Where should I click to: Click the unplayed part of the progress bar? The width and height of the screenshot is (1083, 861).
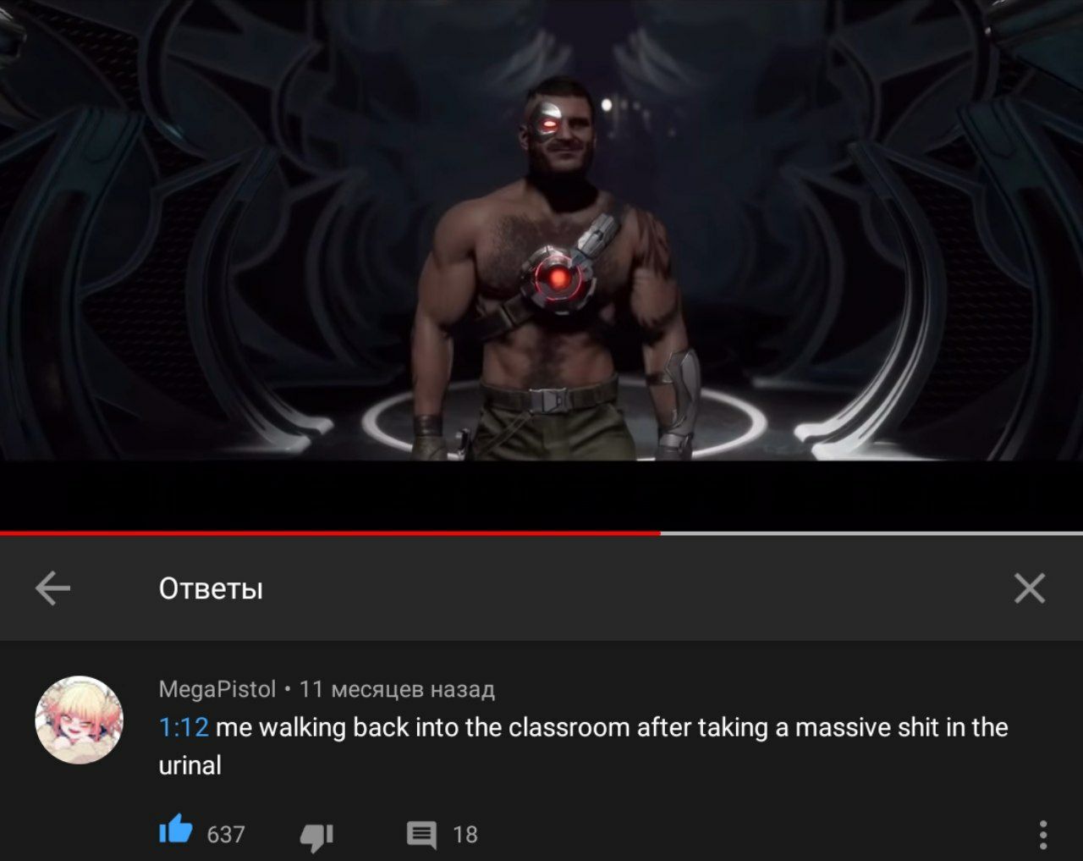[x=871, y=533]
